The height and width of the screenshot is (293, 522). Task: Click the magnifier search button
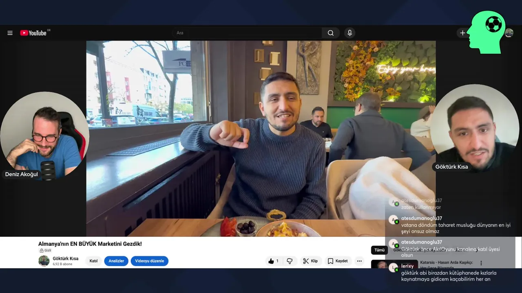pyautogui.click(x=331, y=33)
